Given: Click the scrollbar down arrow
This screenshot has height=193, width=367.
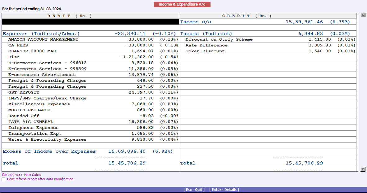Looking at the screenshot, I should pos(362,169).
